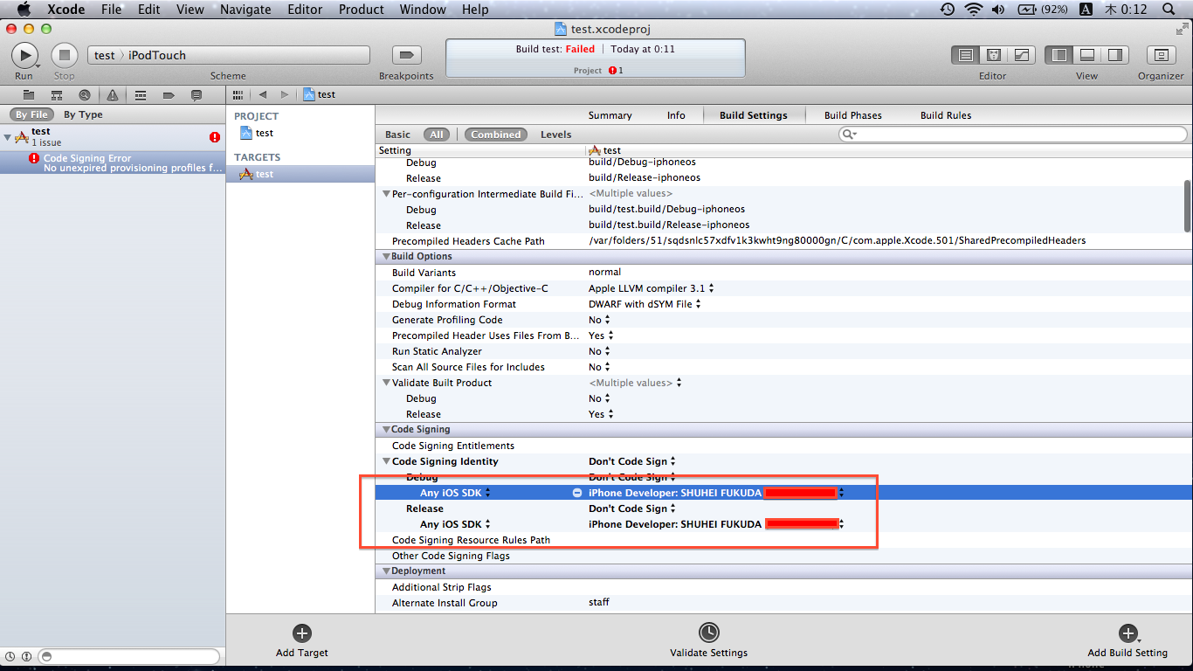Click the Run button
The height and width of the screenshot is (671, 1193).
pos(24,55)
